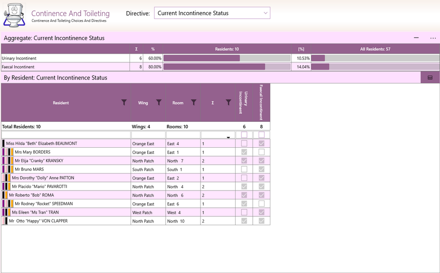Check the Faecal Incontinent filter row checkbox
Viewport: 440px width, 273px height.
pos(262,135)
